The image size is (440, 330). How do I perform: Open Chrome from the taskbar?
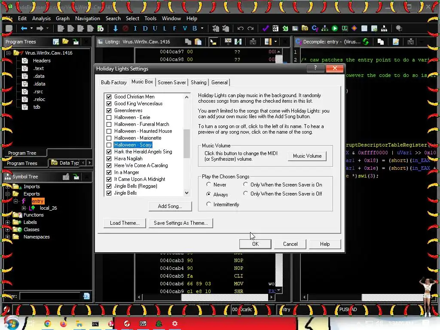click(47, 324)
